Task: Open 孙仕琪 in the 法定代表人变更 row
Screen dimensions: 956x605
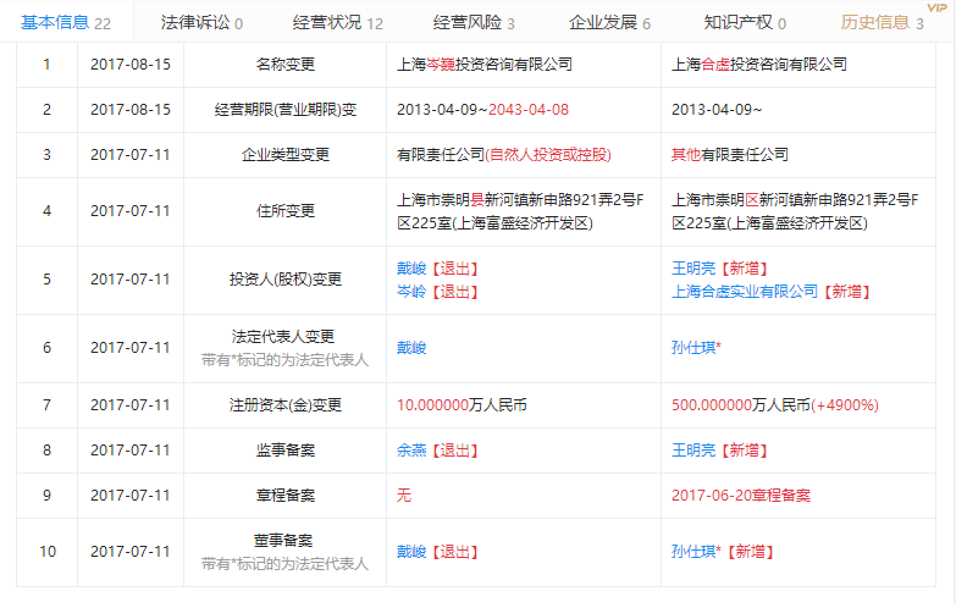Action: (x=693, y=347)
